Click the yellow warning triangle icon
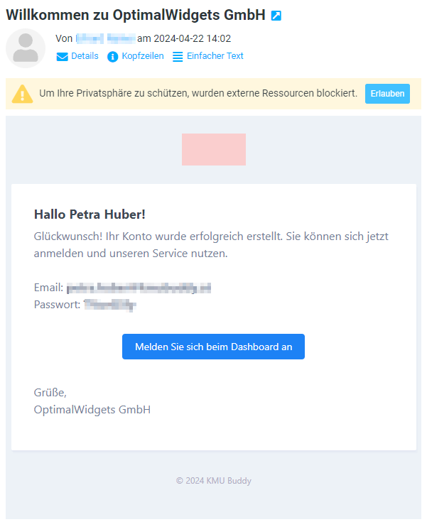Image resolution: width=427 pixels, height=527 pixels. [x=22, y=94]
